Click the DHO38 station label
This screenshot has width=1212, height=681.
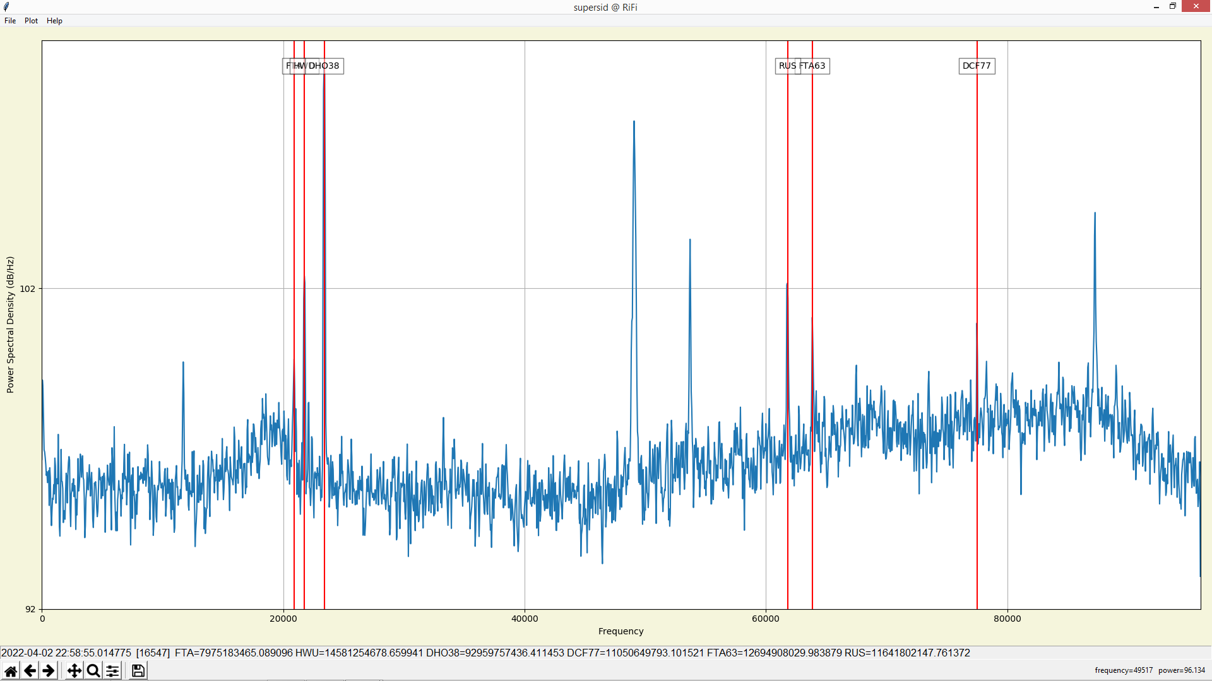[x=324, y=66]
